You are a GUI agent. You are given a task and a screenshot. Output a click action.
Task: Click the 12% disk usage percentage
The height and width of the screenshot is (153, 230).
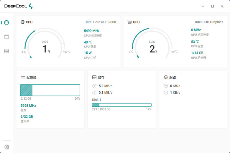point(149,109)
